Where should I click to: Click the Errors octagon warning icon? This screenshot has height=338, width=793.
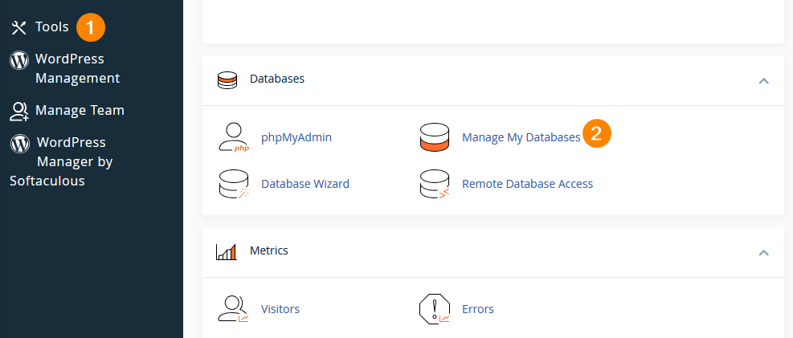coord(435,309)
